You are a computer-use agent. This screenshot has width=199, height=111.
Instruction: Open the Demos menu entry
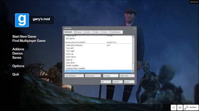[x=17, y=53]
